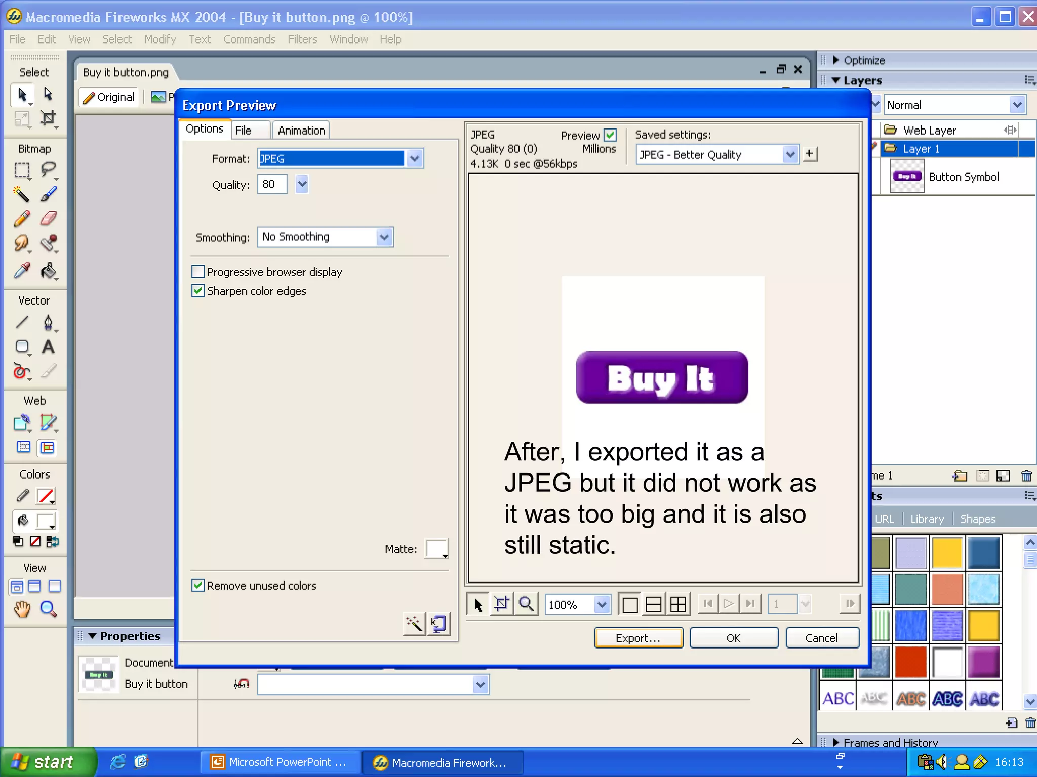
Task: Click the magnifier tool under the export preview
Action: coord(526,604)
